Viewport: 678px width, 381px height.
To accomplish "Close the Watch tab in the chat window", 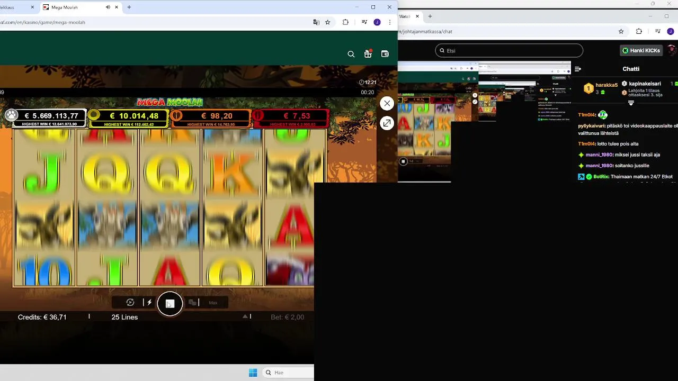I will pos(417,16).
